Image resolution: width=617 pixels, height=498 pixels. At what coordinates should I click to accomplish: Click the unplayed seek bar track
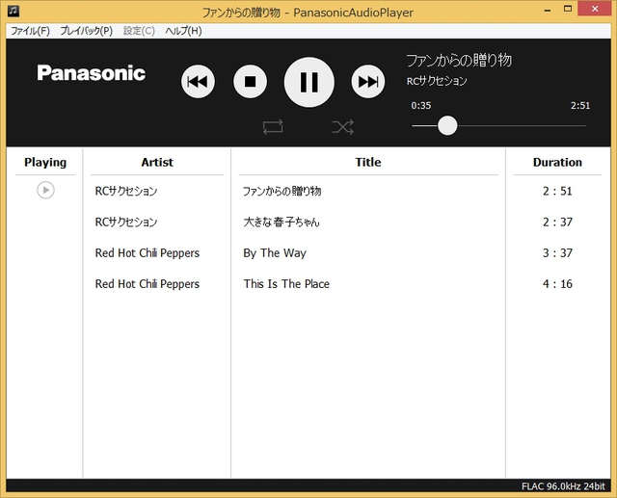[522, 126]
